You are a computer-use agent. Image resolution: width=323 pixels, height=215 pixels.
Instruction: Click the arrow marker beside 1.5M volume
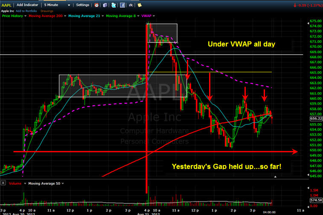tap(308, 188)
